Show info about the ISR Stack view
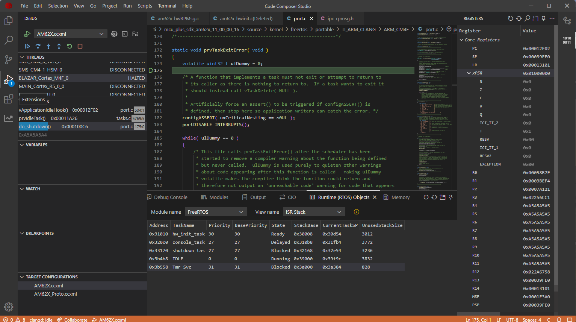 (357, 212)
